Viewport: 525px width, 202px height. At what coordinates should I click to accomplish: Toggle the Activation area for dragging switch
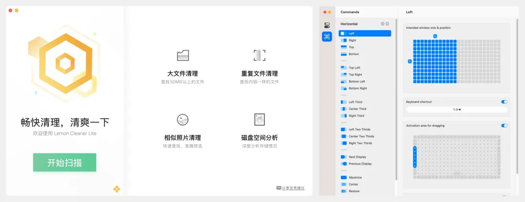coord(504,126)
